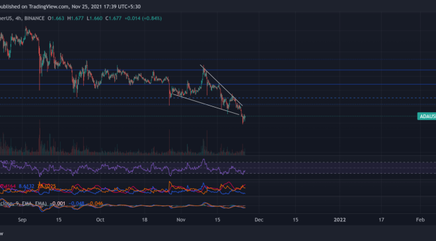Select the lower descending white trendline

[205, 104]
